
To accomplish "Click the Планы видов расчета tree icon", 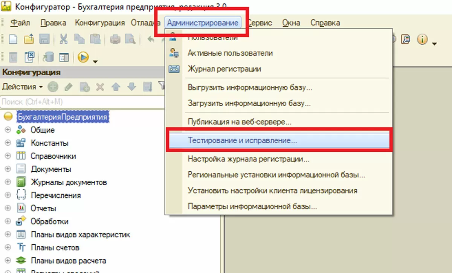I will point(21,261).
